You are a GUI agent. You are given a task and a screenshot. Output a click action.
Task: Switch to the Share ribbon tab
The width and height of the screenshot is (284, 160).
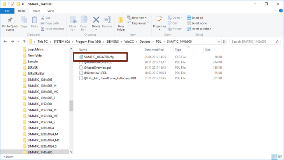[x=37, y=11]
